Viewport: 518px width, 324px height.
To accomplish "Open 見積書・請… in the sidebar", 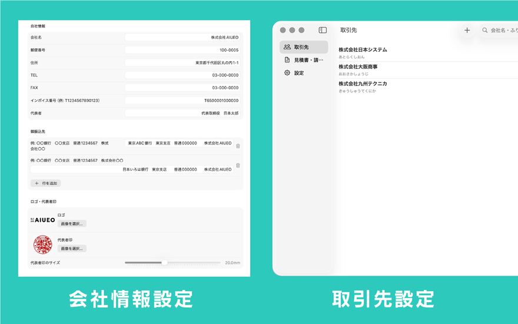I will 304,60.
